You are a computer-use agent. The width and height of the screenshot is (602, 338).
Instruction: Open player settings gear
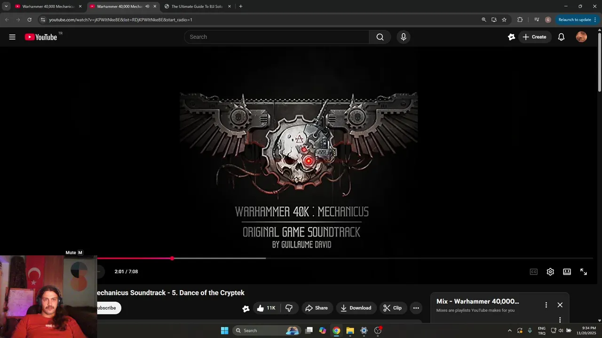tap(550, 272)
